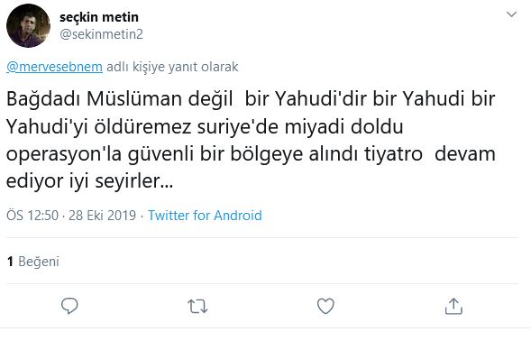Open the share tweet upload icon
Image resolution: width=531 pixels, height=341 pixels.
(x=453, y=306)
